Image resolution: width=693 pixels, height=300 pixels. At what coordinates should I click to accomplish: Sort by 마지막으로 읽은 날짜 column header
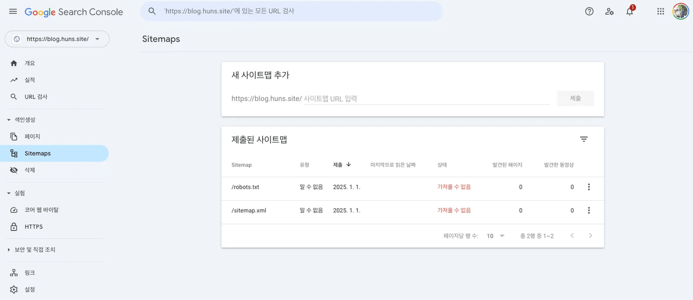click(x=393, y=165)
